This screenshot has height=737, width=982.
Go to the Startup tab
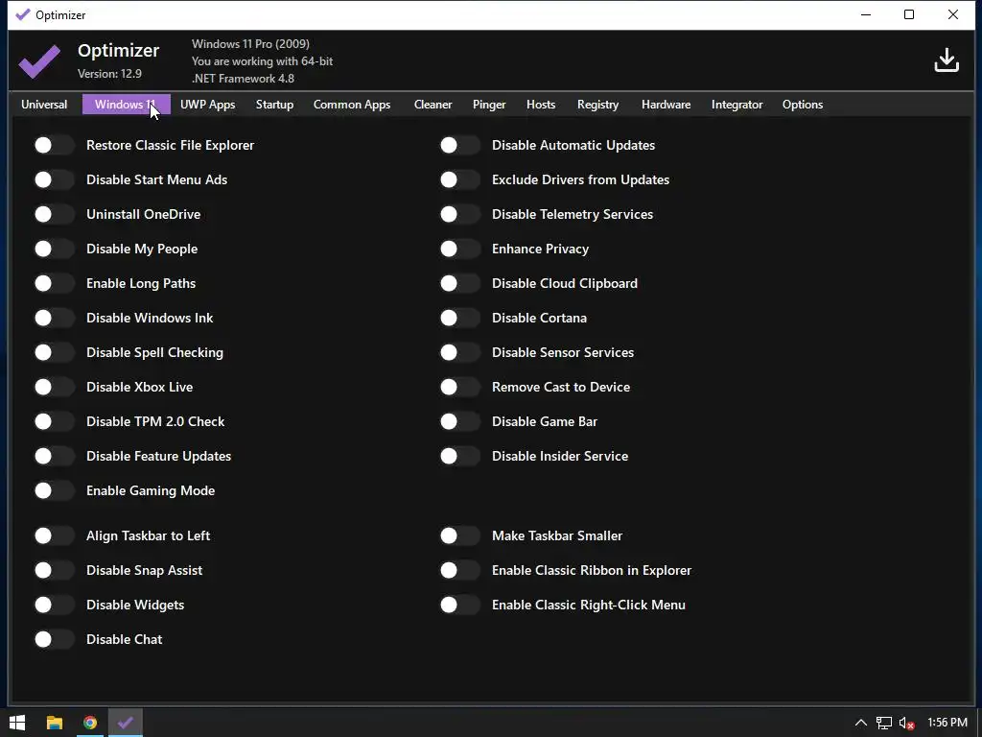click(x=274, y=105)
